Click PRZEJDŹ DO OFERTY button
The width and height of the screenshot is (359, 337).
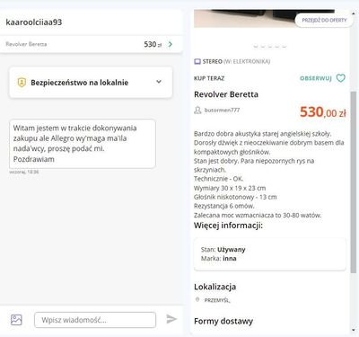click(x=324, y=20)
